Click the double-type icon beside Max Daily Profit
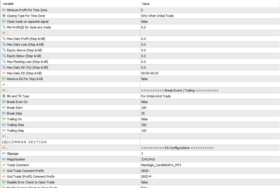The image size is (280, 188). (4, 39)
